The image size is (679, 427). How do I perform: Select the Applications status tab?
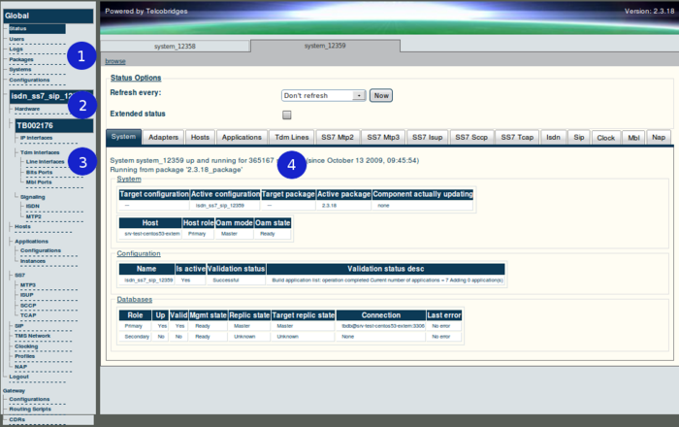242,137
